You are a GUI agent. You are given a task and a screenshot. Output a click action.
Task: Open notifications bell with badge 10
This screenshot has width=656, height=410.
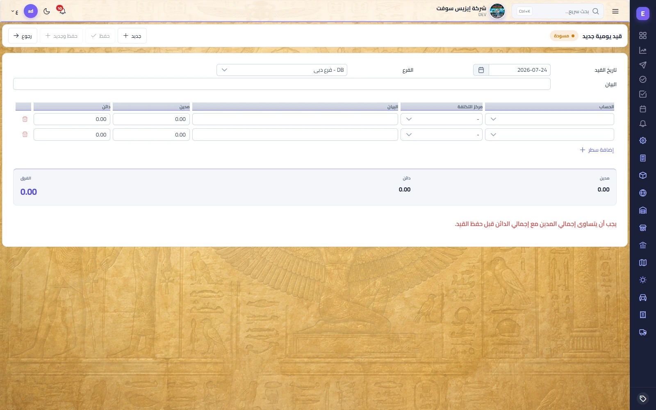pos(62,11)
